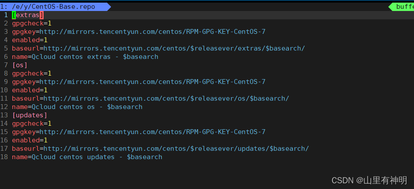414x189 pixels.
Task: Click line number 13 in the gutter
Action: coord(4,115)
